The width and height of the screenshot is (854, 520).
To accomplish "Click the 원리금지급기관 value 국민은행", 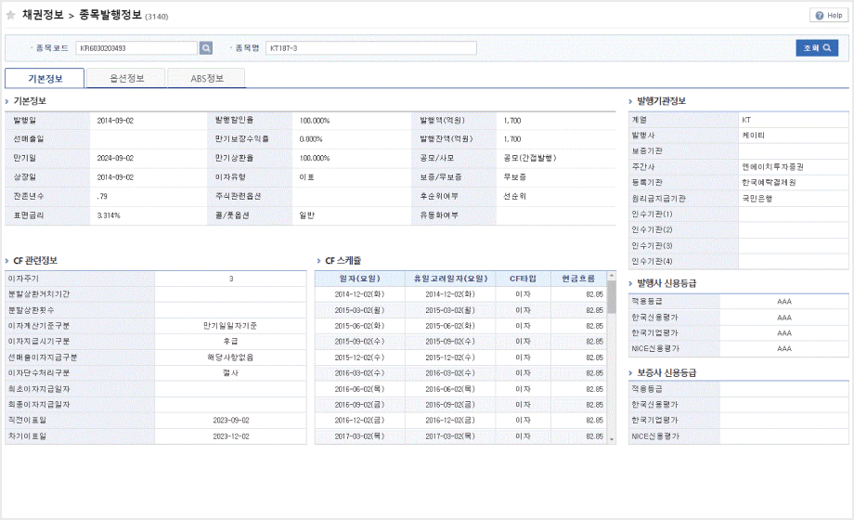I will [757, 199].
